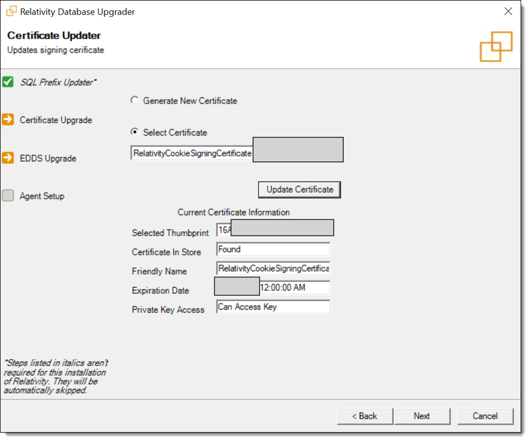Click the orange arrow icon beside EDDS Upgrade
Screen dimensions: 526x438
point(8,158)
